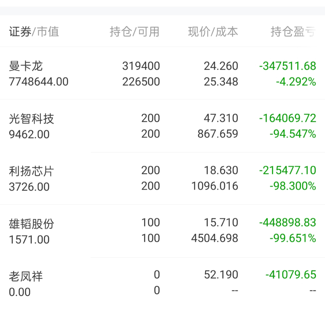This screenshot has height=309, width=325.
Task: Select 利扬芯片 loss percentage -98.300%
Action: (x=293, y=186)
